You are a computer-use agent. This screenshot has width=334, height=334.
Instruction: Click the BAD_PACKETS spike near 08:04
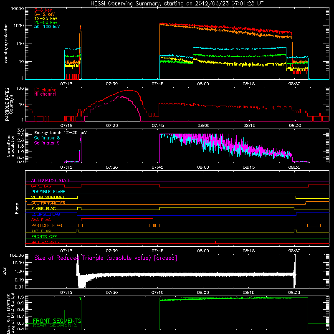pyautogui.click(x=215, y=242)
